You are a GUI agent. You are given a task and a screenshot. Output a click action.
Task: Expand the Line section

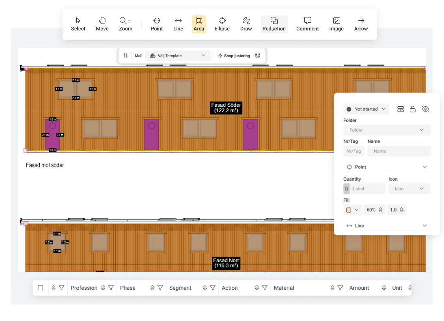[387, 226]
